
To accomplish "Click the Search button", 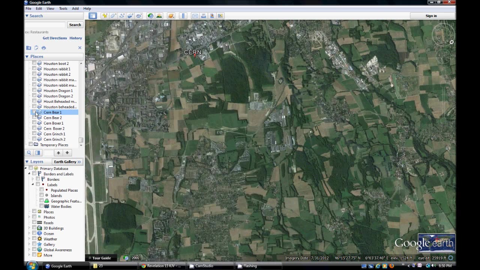I will [x=75, y=25].
